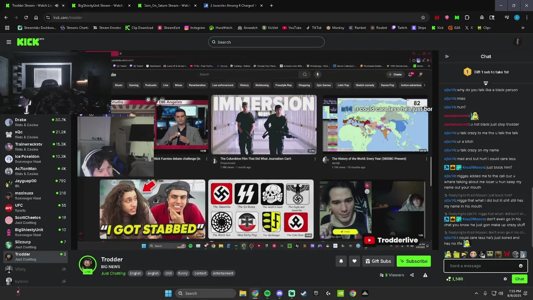
Task: Open Drake's channel in sidebar
Action: pos(35,122)
